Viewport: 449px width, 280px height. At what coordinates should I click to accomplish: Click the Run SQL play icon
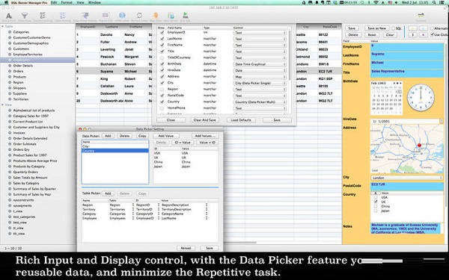pos(186,16)
